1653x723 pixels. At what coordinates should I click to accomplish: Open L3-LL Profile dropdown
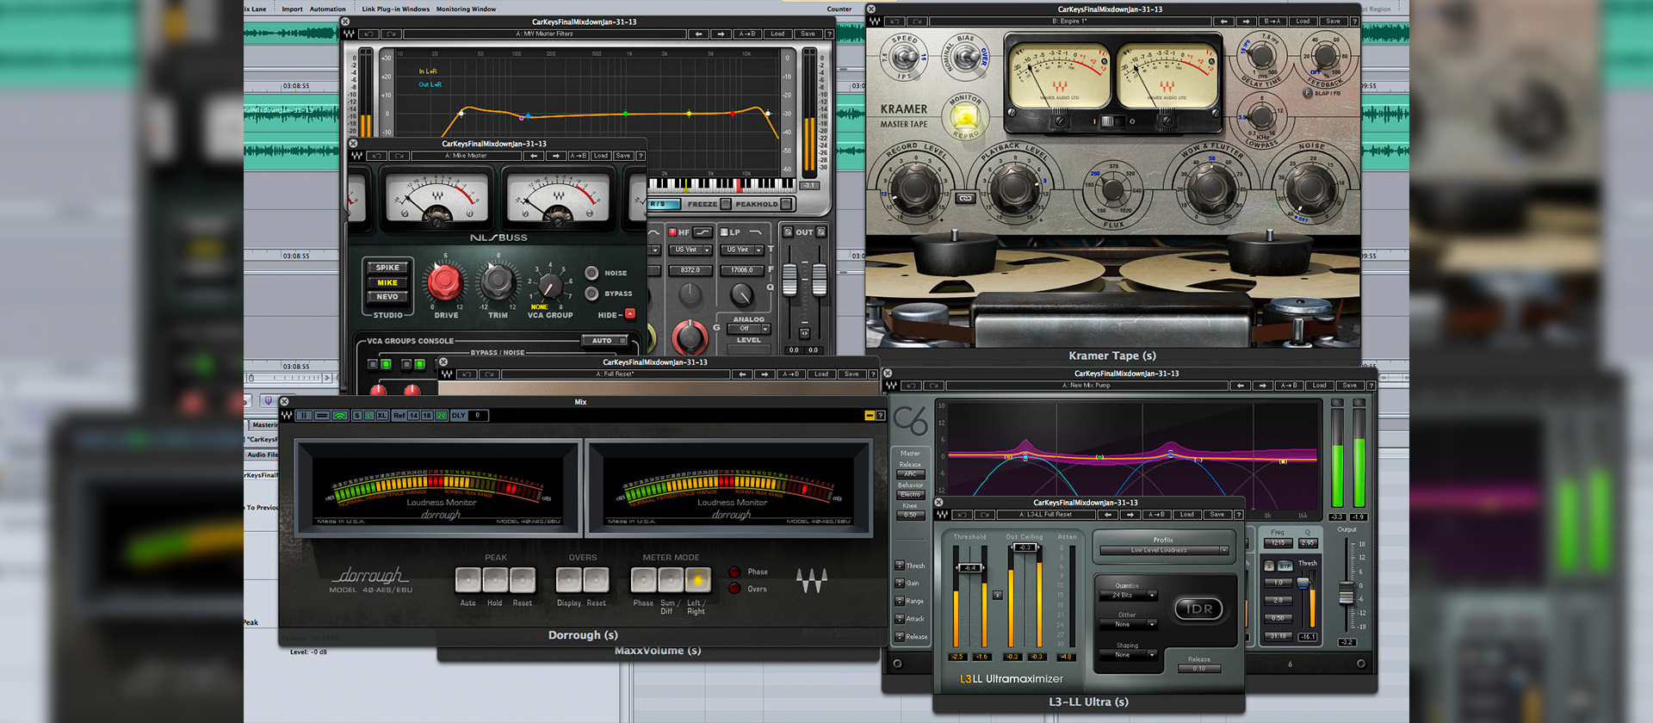coord(1163,550)
